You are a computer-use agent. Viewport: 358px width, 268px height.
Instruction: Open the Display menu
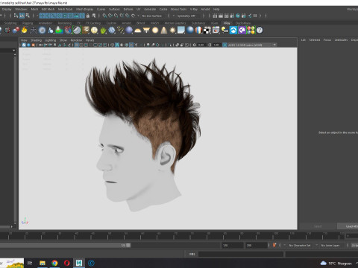tap(7, 9)
